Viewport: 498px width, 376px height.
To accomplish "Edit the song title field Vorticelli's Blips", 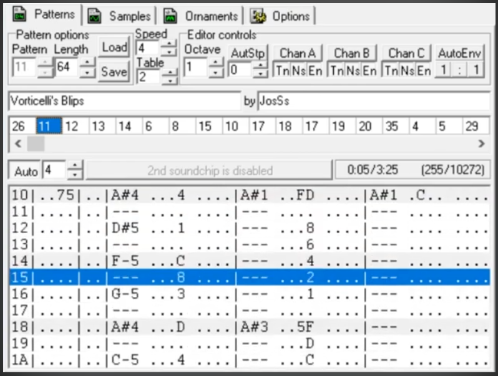I will (125, 101).
